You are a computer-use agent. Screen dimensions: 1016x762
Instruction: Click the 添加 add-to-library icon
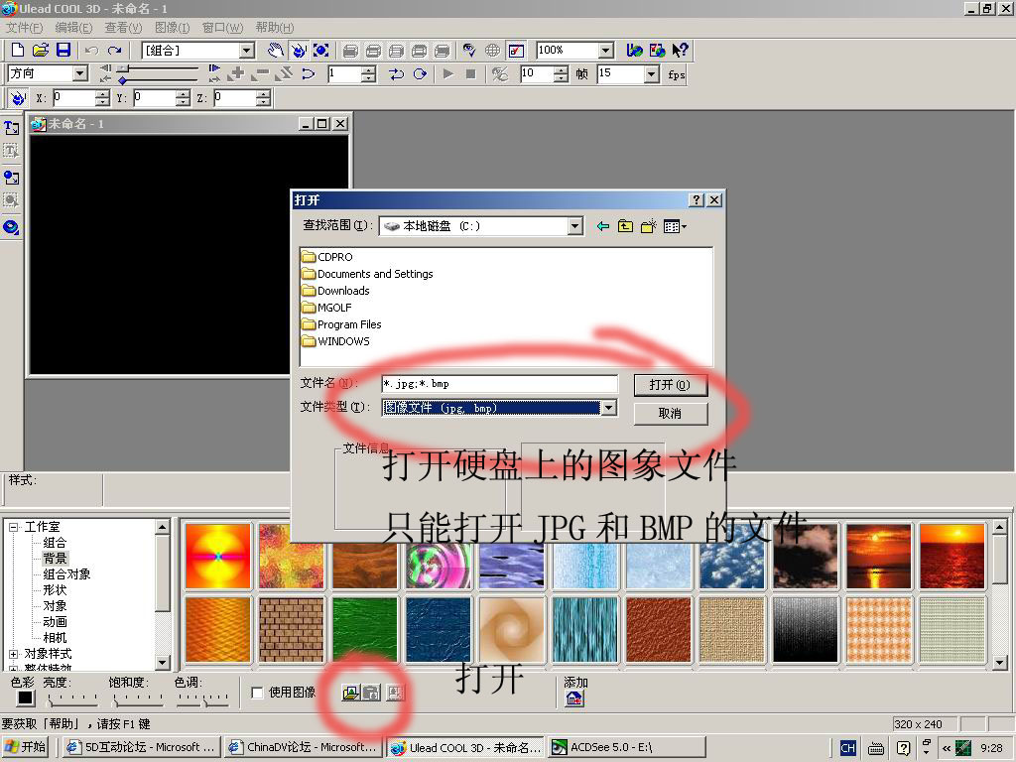[574, 698]
